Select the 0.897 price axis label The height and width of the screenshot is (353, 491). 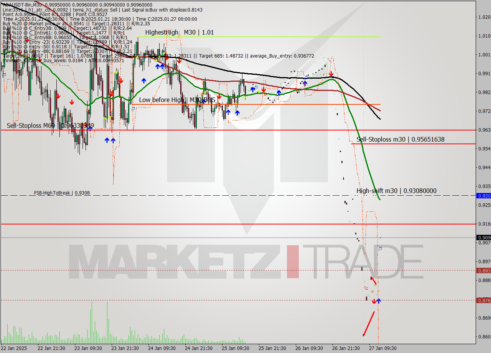pyautogui.click(x=484, y=262)
